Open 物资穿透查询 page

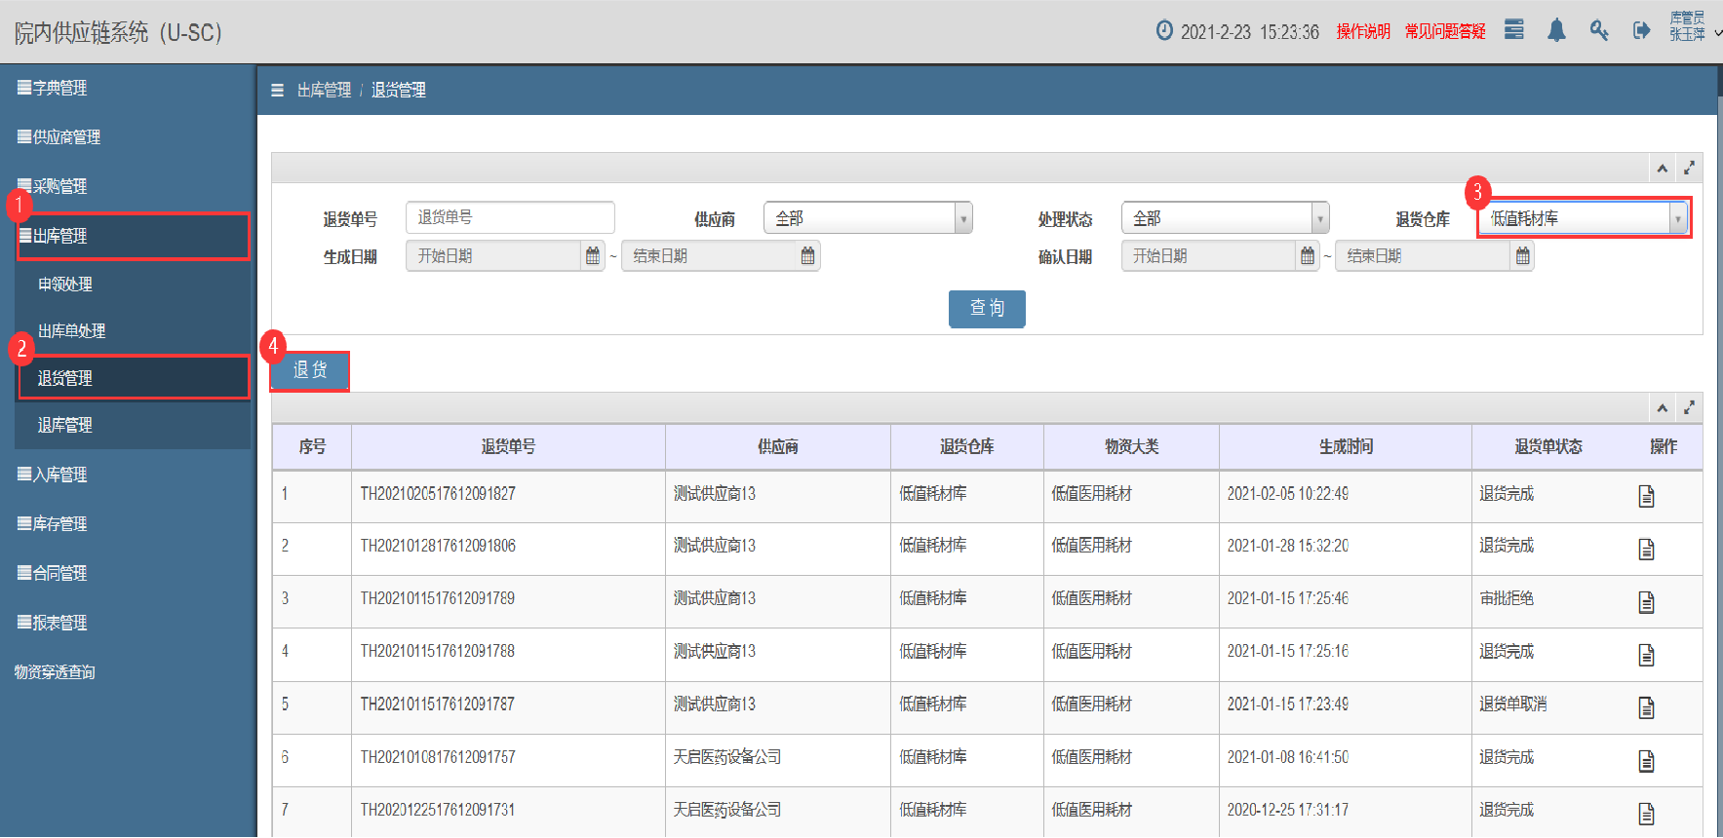55,671
